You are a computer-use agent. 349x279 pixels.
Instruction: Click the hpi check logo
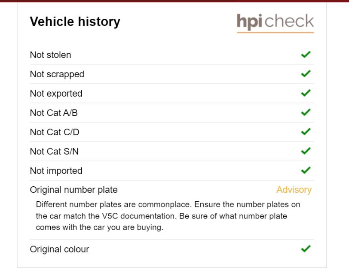pyautogui.click(x=275, y=22)
